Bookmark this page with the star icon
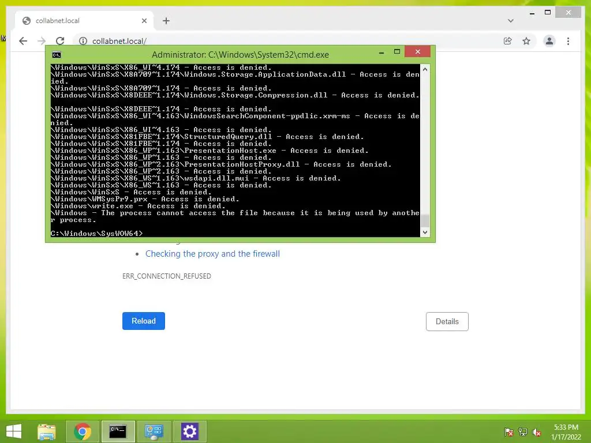591x443 pixels. [x=526, y=41]
